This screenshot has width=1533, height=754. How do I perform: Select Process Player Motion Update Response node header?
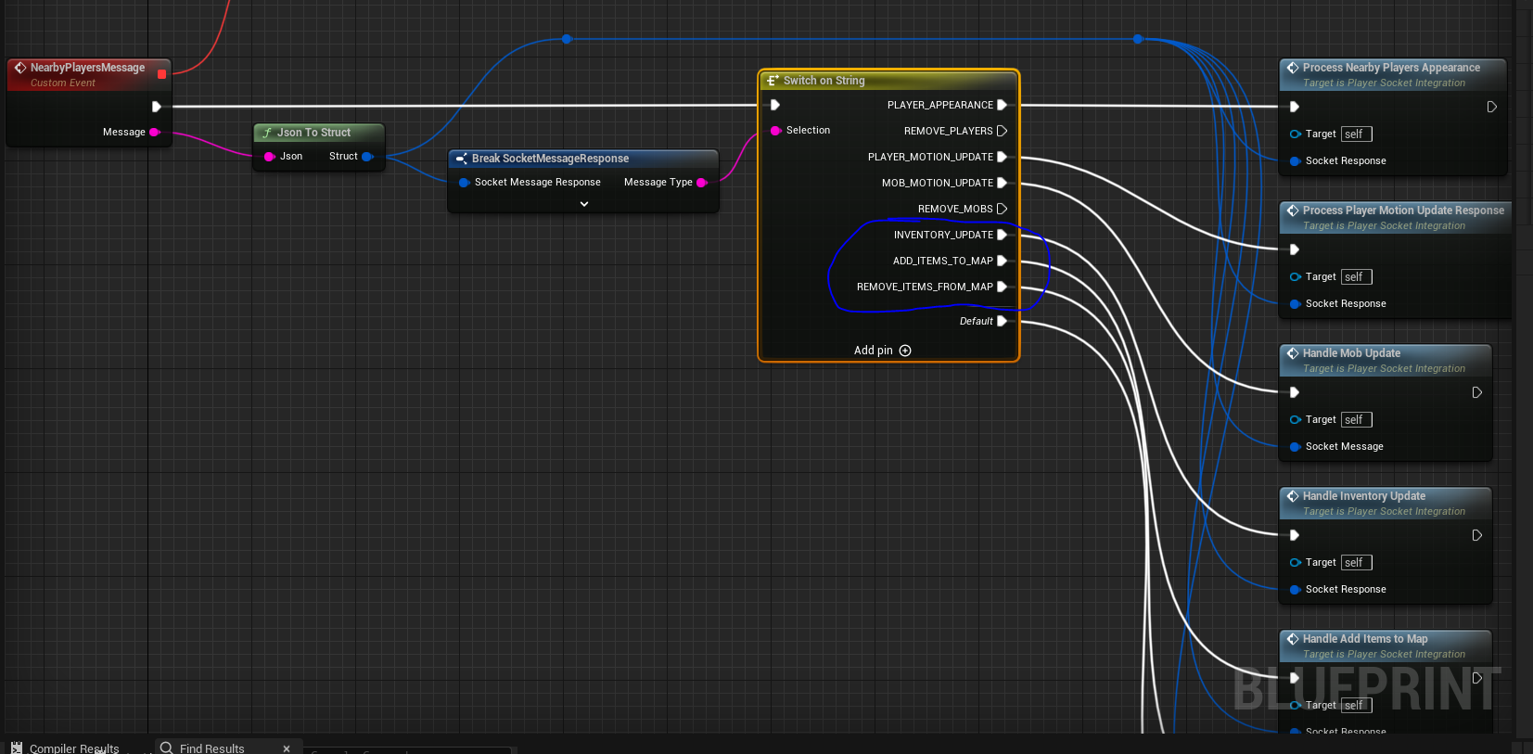pyautogui.click(x=1394, y=217)
